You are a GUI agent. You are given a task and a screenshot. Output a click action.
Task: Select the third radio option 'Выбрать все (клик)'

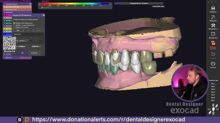[x=14, y=27]
